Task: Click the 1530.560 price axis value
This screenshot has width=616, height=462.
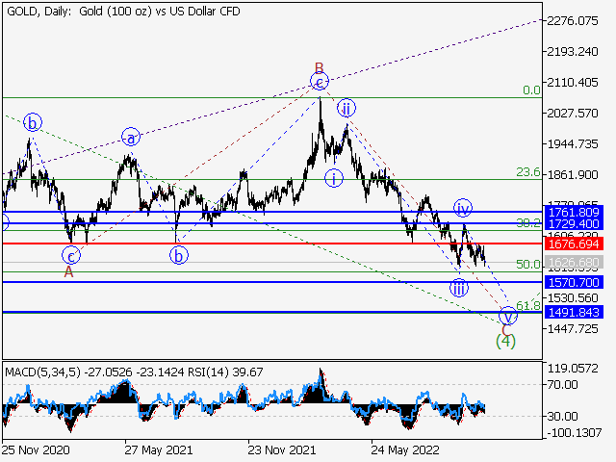Action: 573,297
